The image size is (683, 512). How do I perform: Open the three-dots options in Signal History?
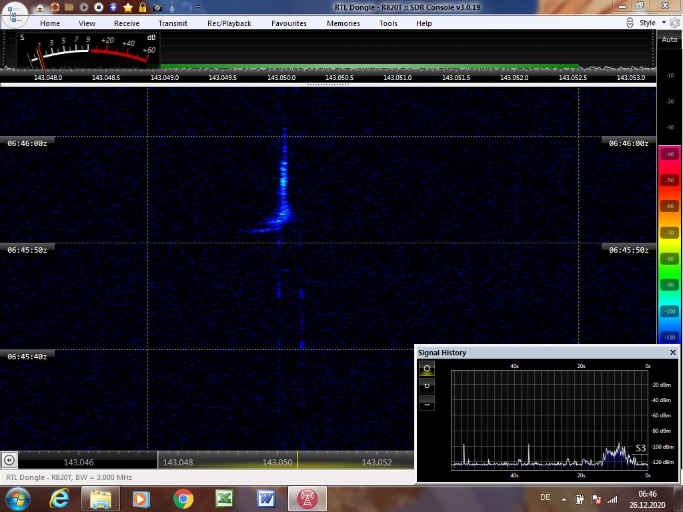point(427,403)
